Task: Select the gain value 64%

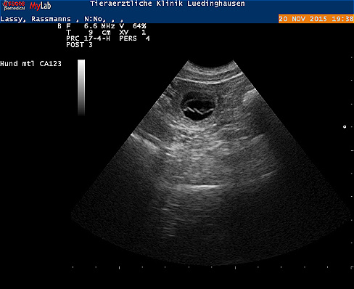Action: pos(139,26)
